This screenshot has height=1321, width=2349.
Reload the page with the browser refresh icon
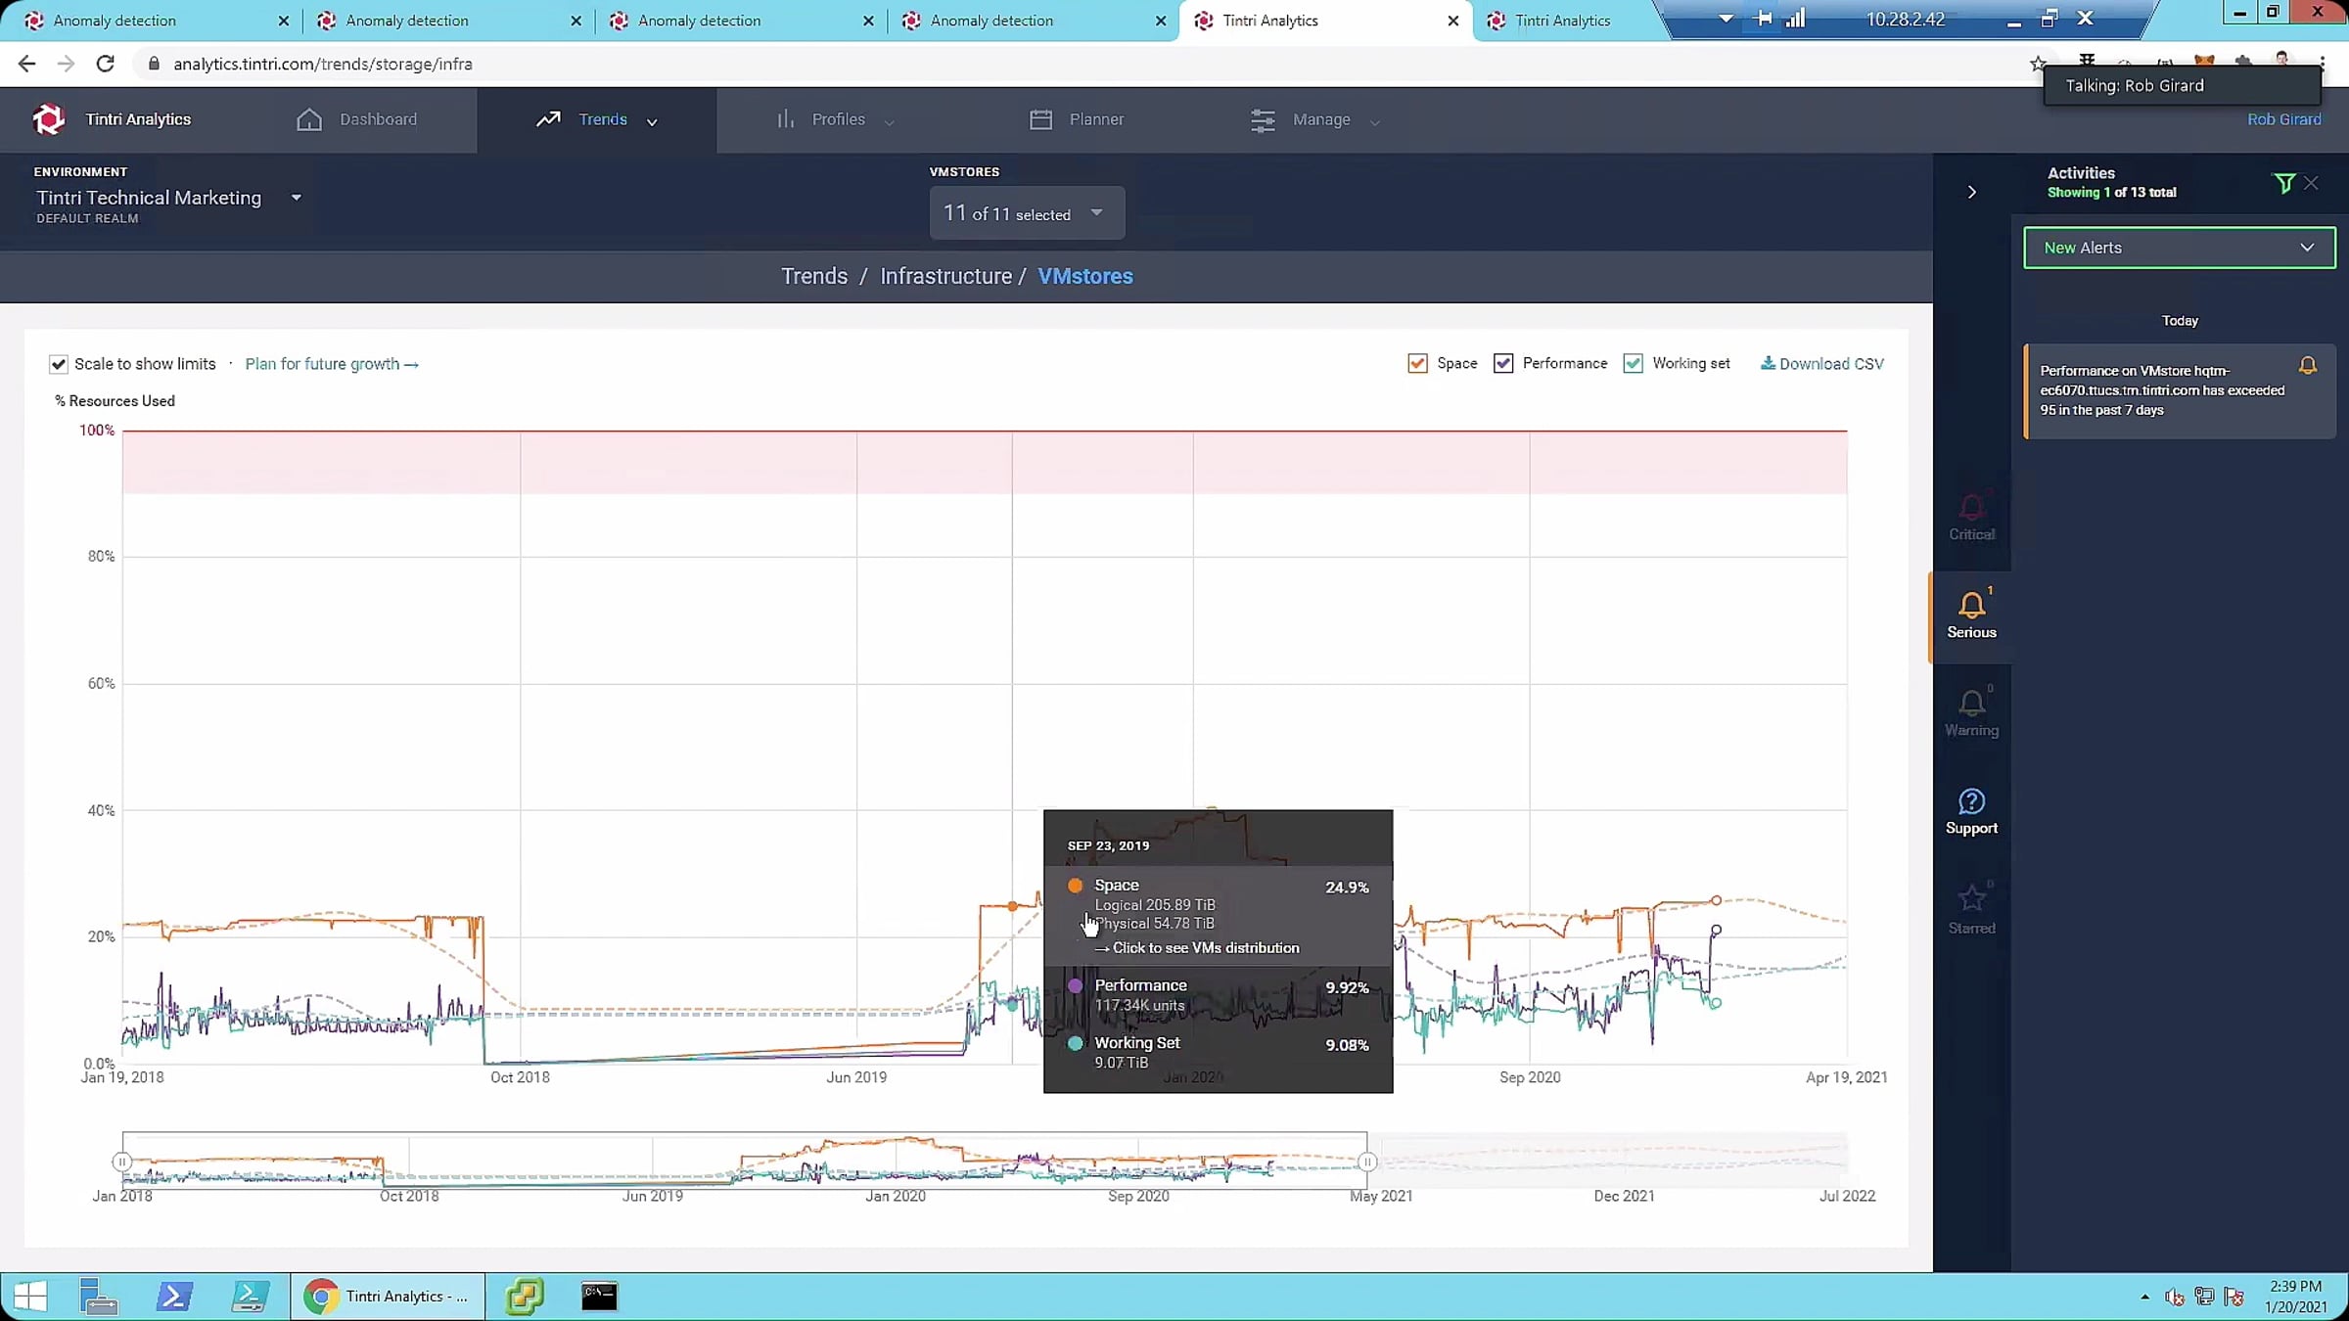click(x=105, y=64)
